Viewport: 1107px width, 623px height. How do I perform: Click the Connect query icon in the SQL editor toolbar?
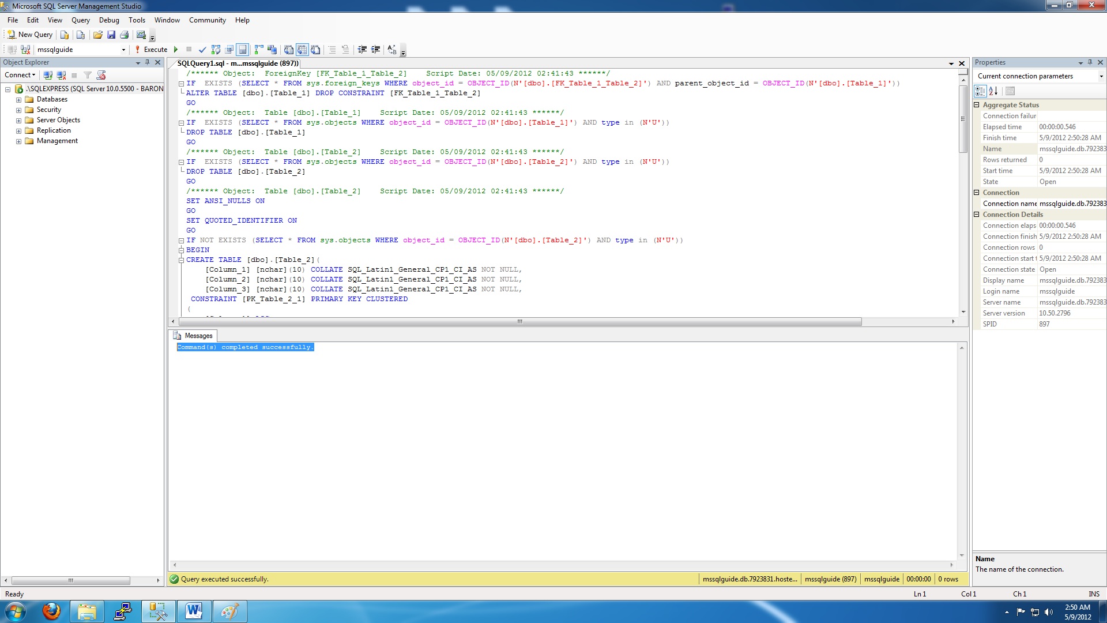[12, 50]
